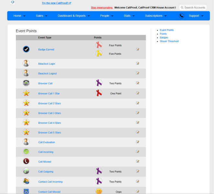The height and width of the screenshot is (194, 214).
Task: Jump to Points sidebar link
Action: click(x=163, y=34)
